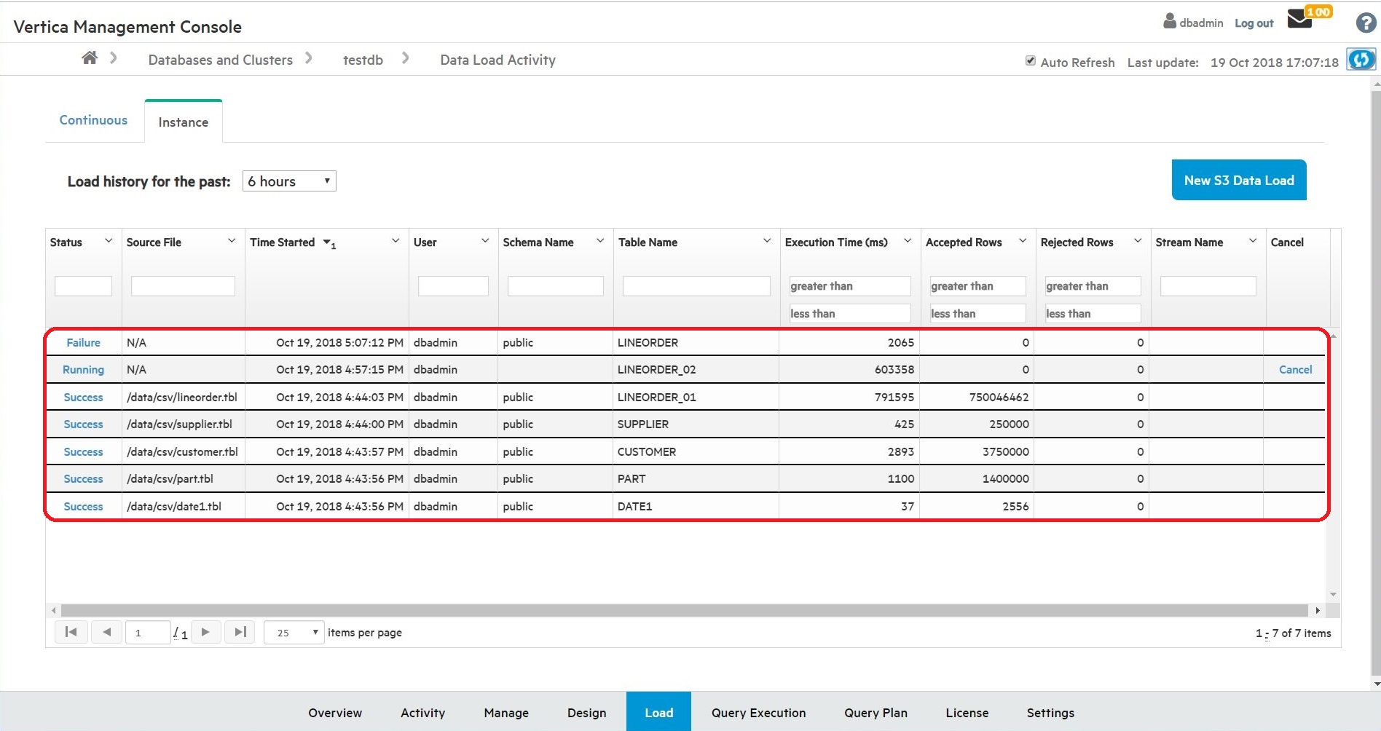Toggle the Auto Refresh checkbox
Viewport: 1381px width, 731px height.
(x=1031, y=61)
